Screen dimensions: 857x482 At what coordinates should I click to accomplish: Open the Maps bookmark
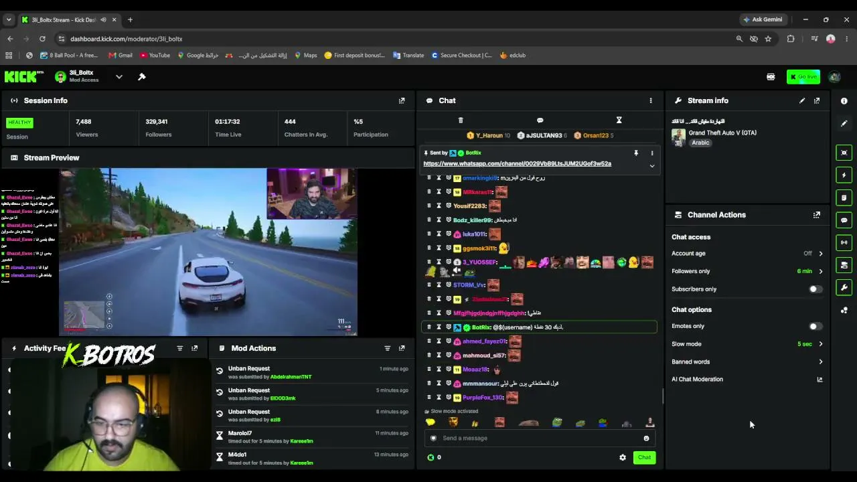(x=306, y=56)
